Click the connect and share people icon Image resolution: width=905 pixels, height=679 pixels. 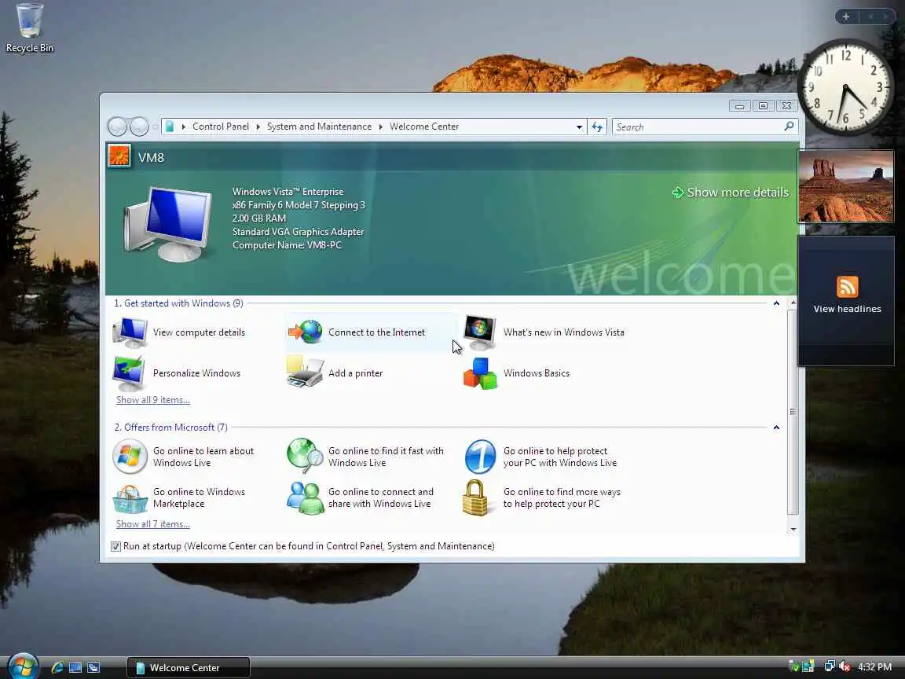click(306, 497)
